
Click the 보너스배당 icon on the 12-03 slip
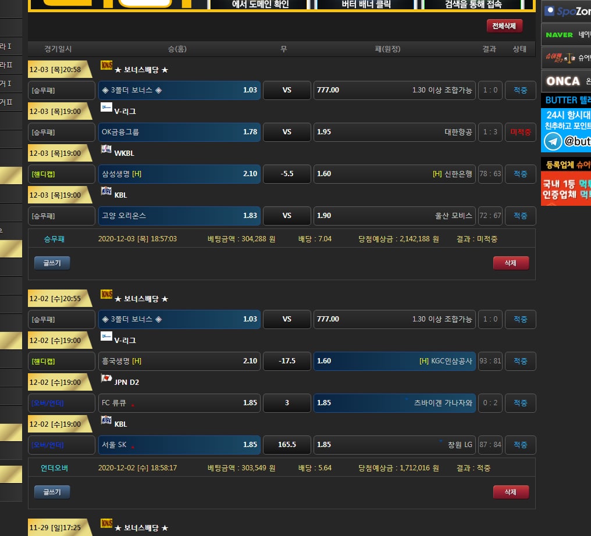point(106,66)
